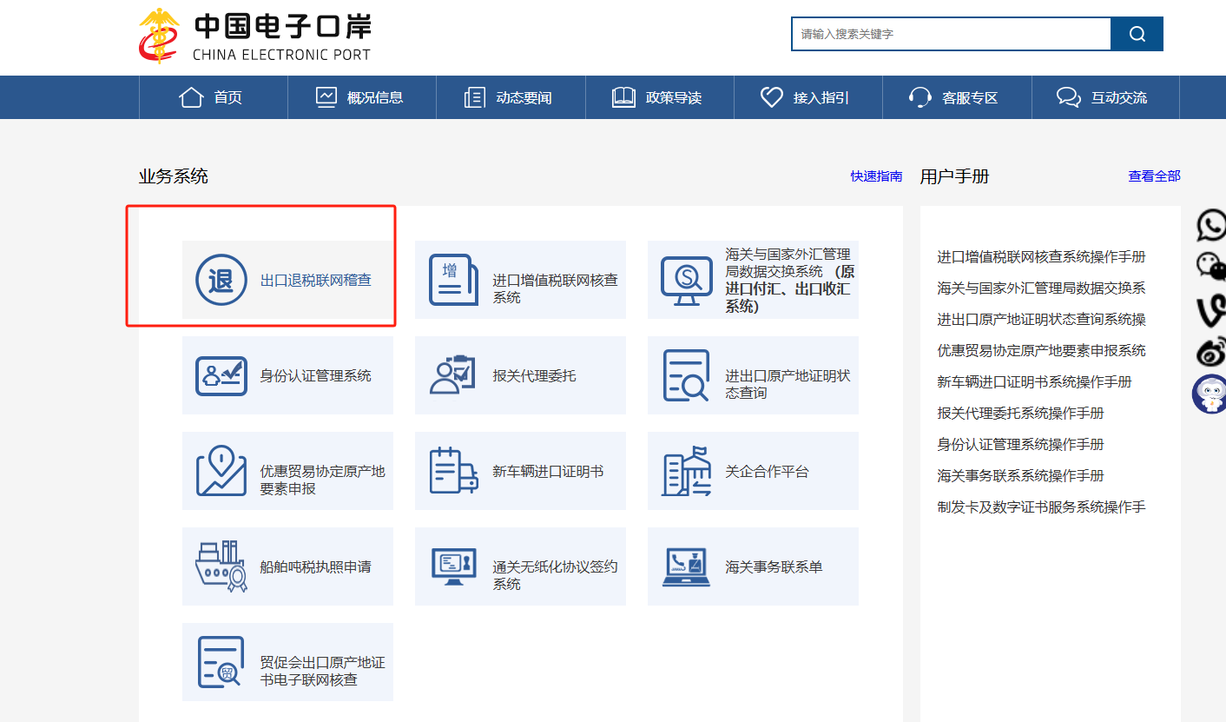
Task: Click the 船舶吨税执照申请 label text
Action: 316,566
